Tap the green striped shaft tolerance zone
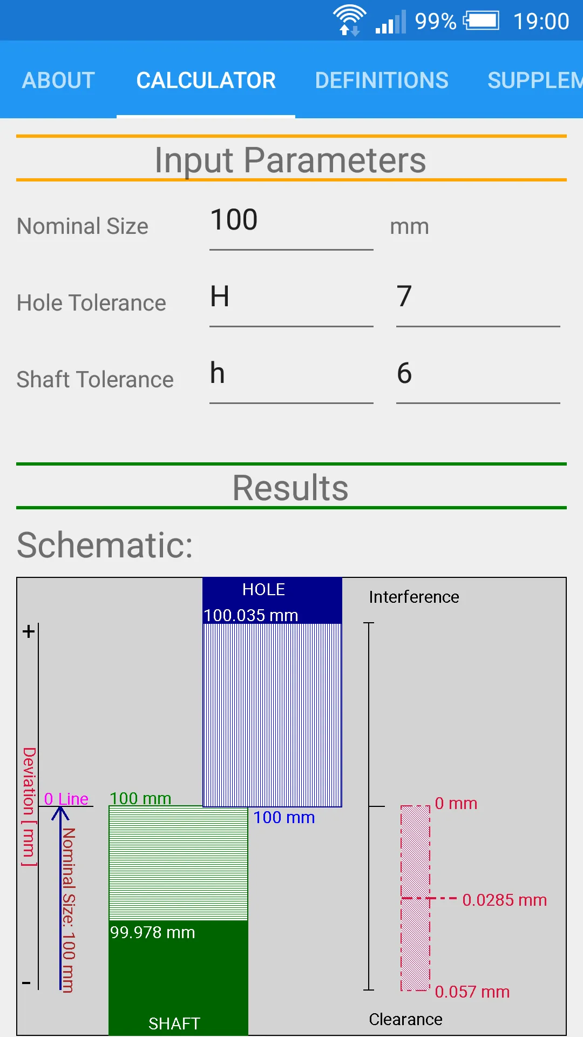This screenshot has width=583, height=1037. 178,863
